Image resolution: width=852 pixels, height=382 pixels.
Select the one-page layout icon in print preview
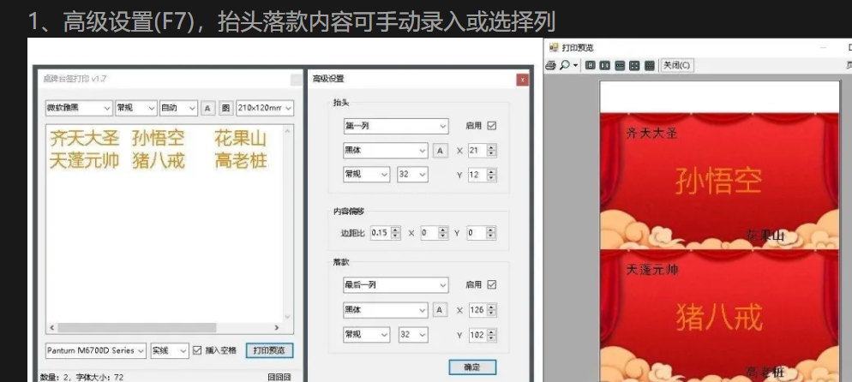click(x=590, y=66)
